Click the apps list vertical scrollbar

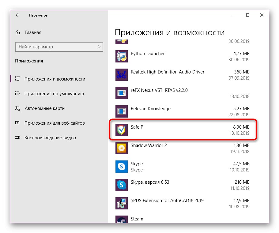[268, 163]
